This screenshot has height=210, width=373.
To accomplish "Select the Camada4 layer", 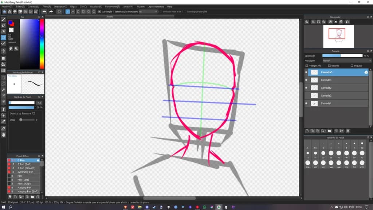I will click(x=336, y=80).
